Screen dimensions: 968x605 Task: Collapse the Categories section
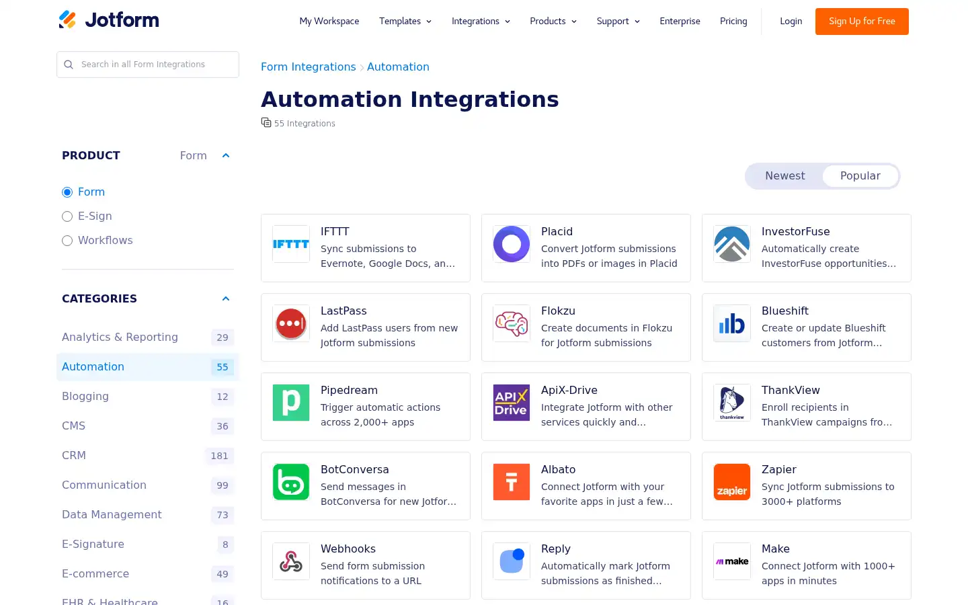[x=226, y=299]
